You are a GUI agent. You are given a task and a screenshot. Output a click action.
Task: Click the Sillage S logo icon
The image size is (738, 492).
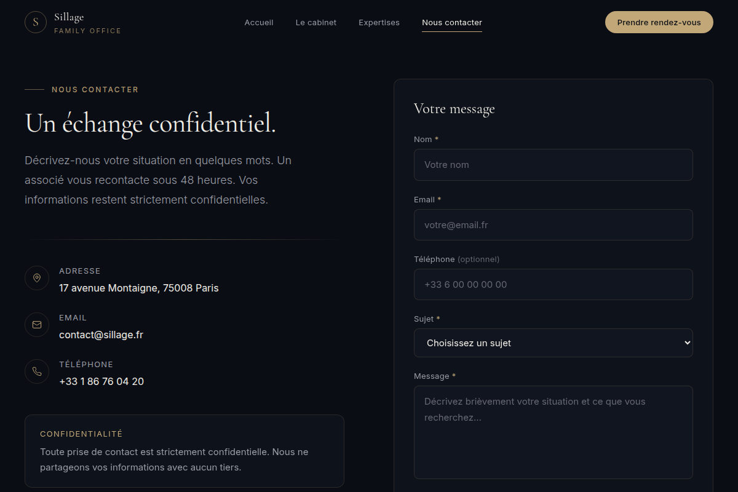(x=36, y=22)
